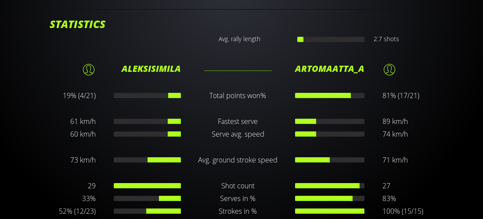The height and width of the screenshot is (219, 483).
Task: Click the Avg. rally length bar
Action: [x=331, y=39]
